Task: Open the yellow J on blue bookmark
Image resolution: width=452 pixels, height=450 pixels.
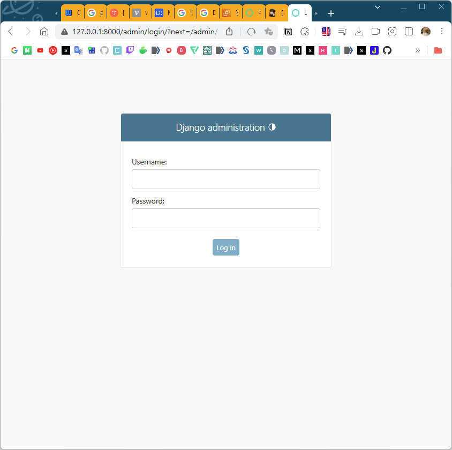Action: click(374, 50)
